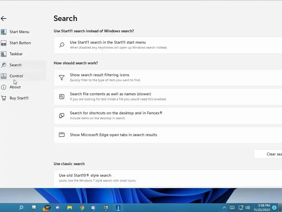The image size is (282, 212).
Task: Expand the hidden system tray icons chevron
Action: coord(224,208)
